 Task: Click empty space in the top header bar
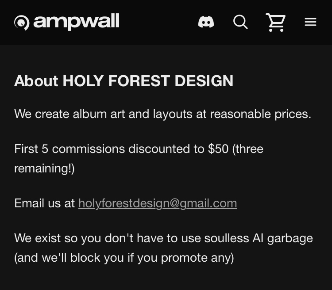[159, 22]
